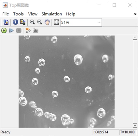The width and height of the screenshot is (138, 136).
Task: Click the Export to Image Viewer icon
Action: coord(6,22)
